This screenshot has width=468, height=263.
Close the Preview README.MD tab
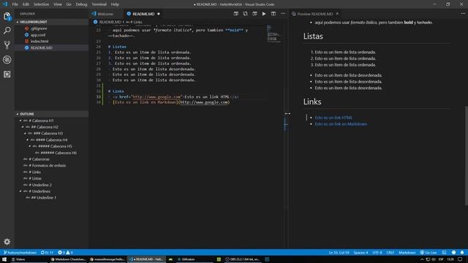tap(337, 14)
